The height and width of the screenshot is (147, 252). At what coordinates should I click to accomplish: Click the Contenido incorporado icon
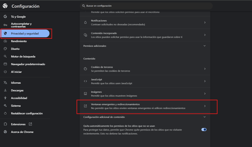click(x=85, y=35)
